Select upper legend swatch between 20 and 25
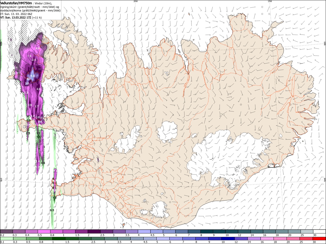This screenshot has width=326, height=244. tap(294, 232)
